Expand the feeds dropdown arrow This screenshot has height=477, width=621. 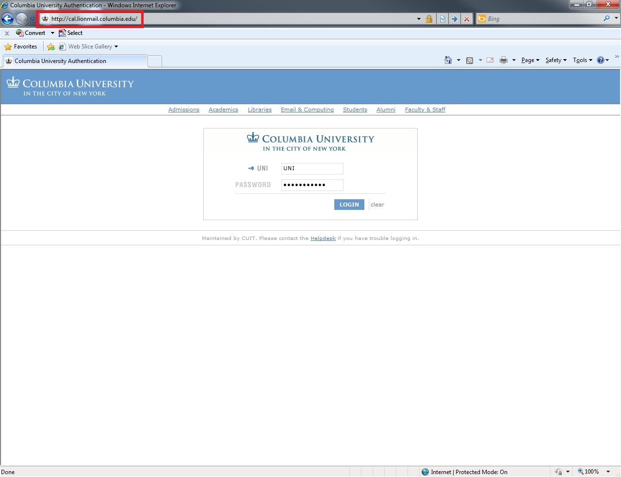pos(480,60)
